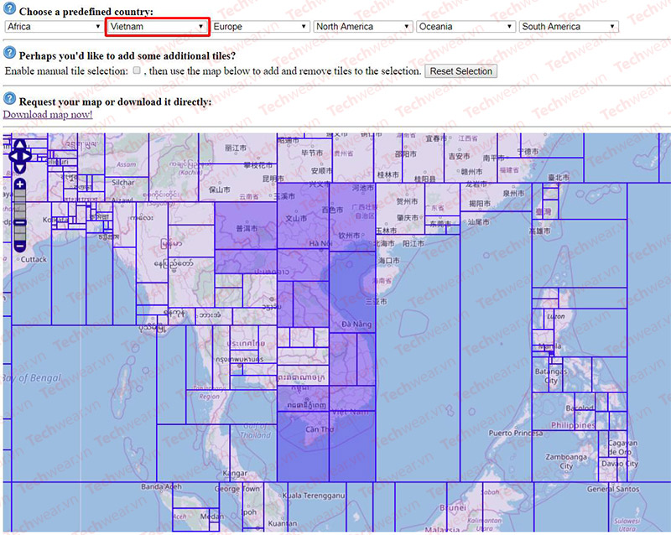Click the Brunei label on the map
Image resolution: width=671 pixels, height=535 pixels.
coord(453,508)
